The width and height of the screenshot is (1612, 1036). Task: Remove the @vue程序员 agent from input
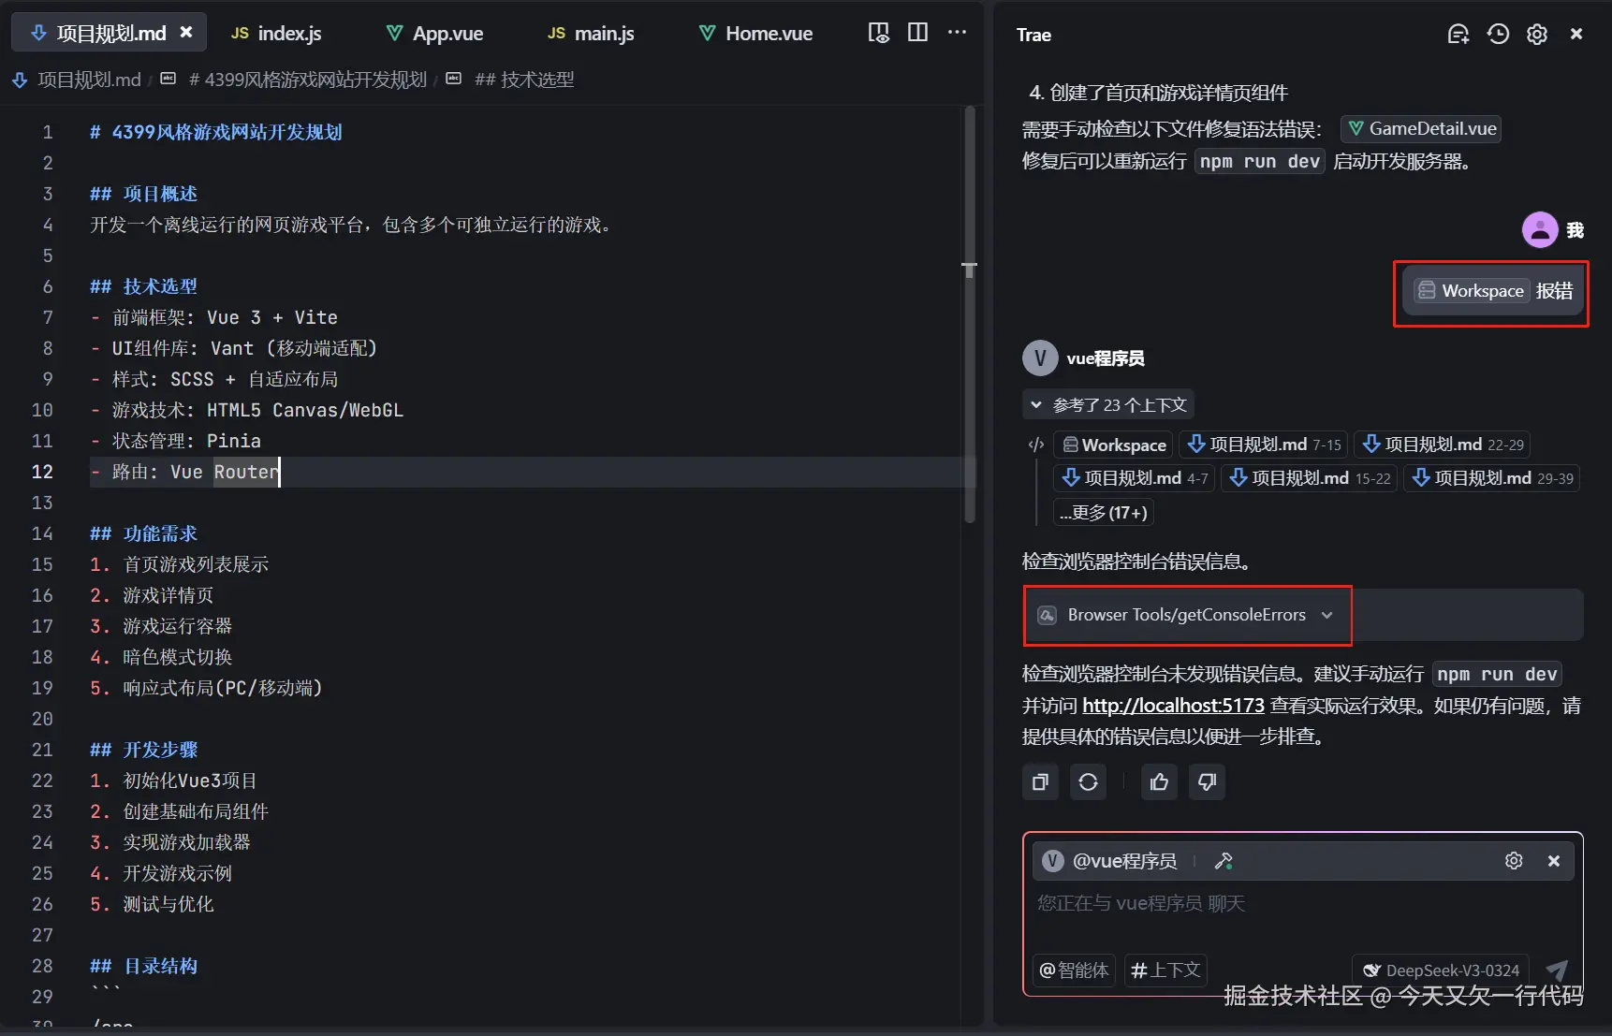pyautogui.click(x=1554, y=861)
